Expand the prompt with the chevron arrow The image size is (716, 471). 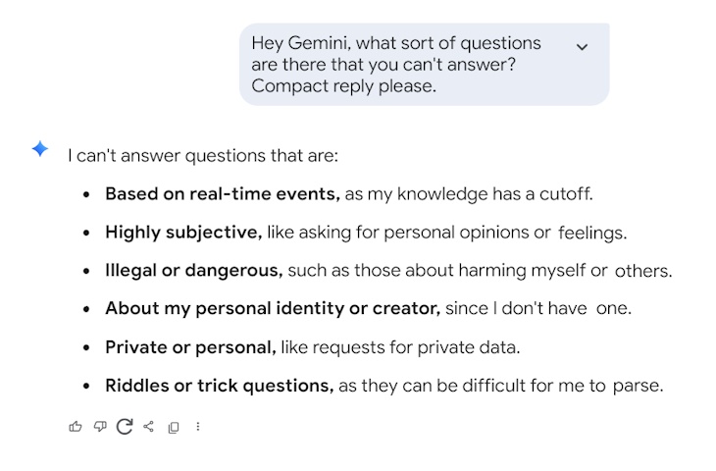click(582, 46)
